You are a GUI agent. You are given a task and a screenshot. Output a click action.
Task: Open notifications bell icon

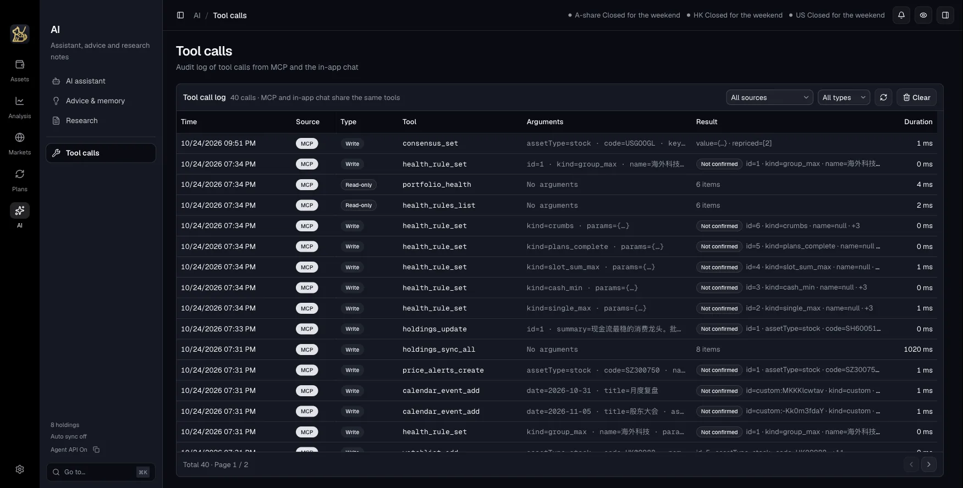(x=901, y=15)
